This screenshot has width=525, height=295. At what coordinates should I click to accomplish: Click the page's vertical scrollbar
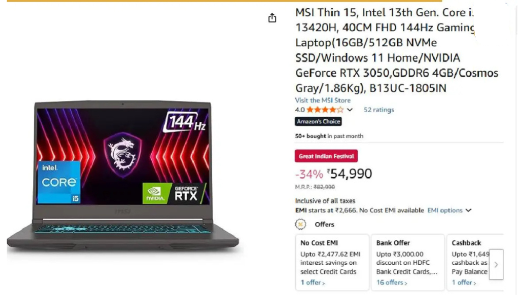pyautogui.click(x=517, y=147)
